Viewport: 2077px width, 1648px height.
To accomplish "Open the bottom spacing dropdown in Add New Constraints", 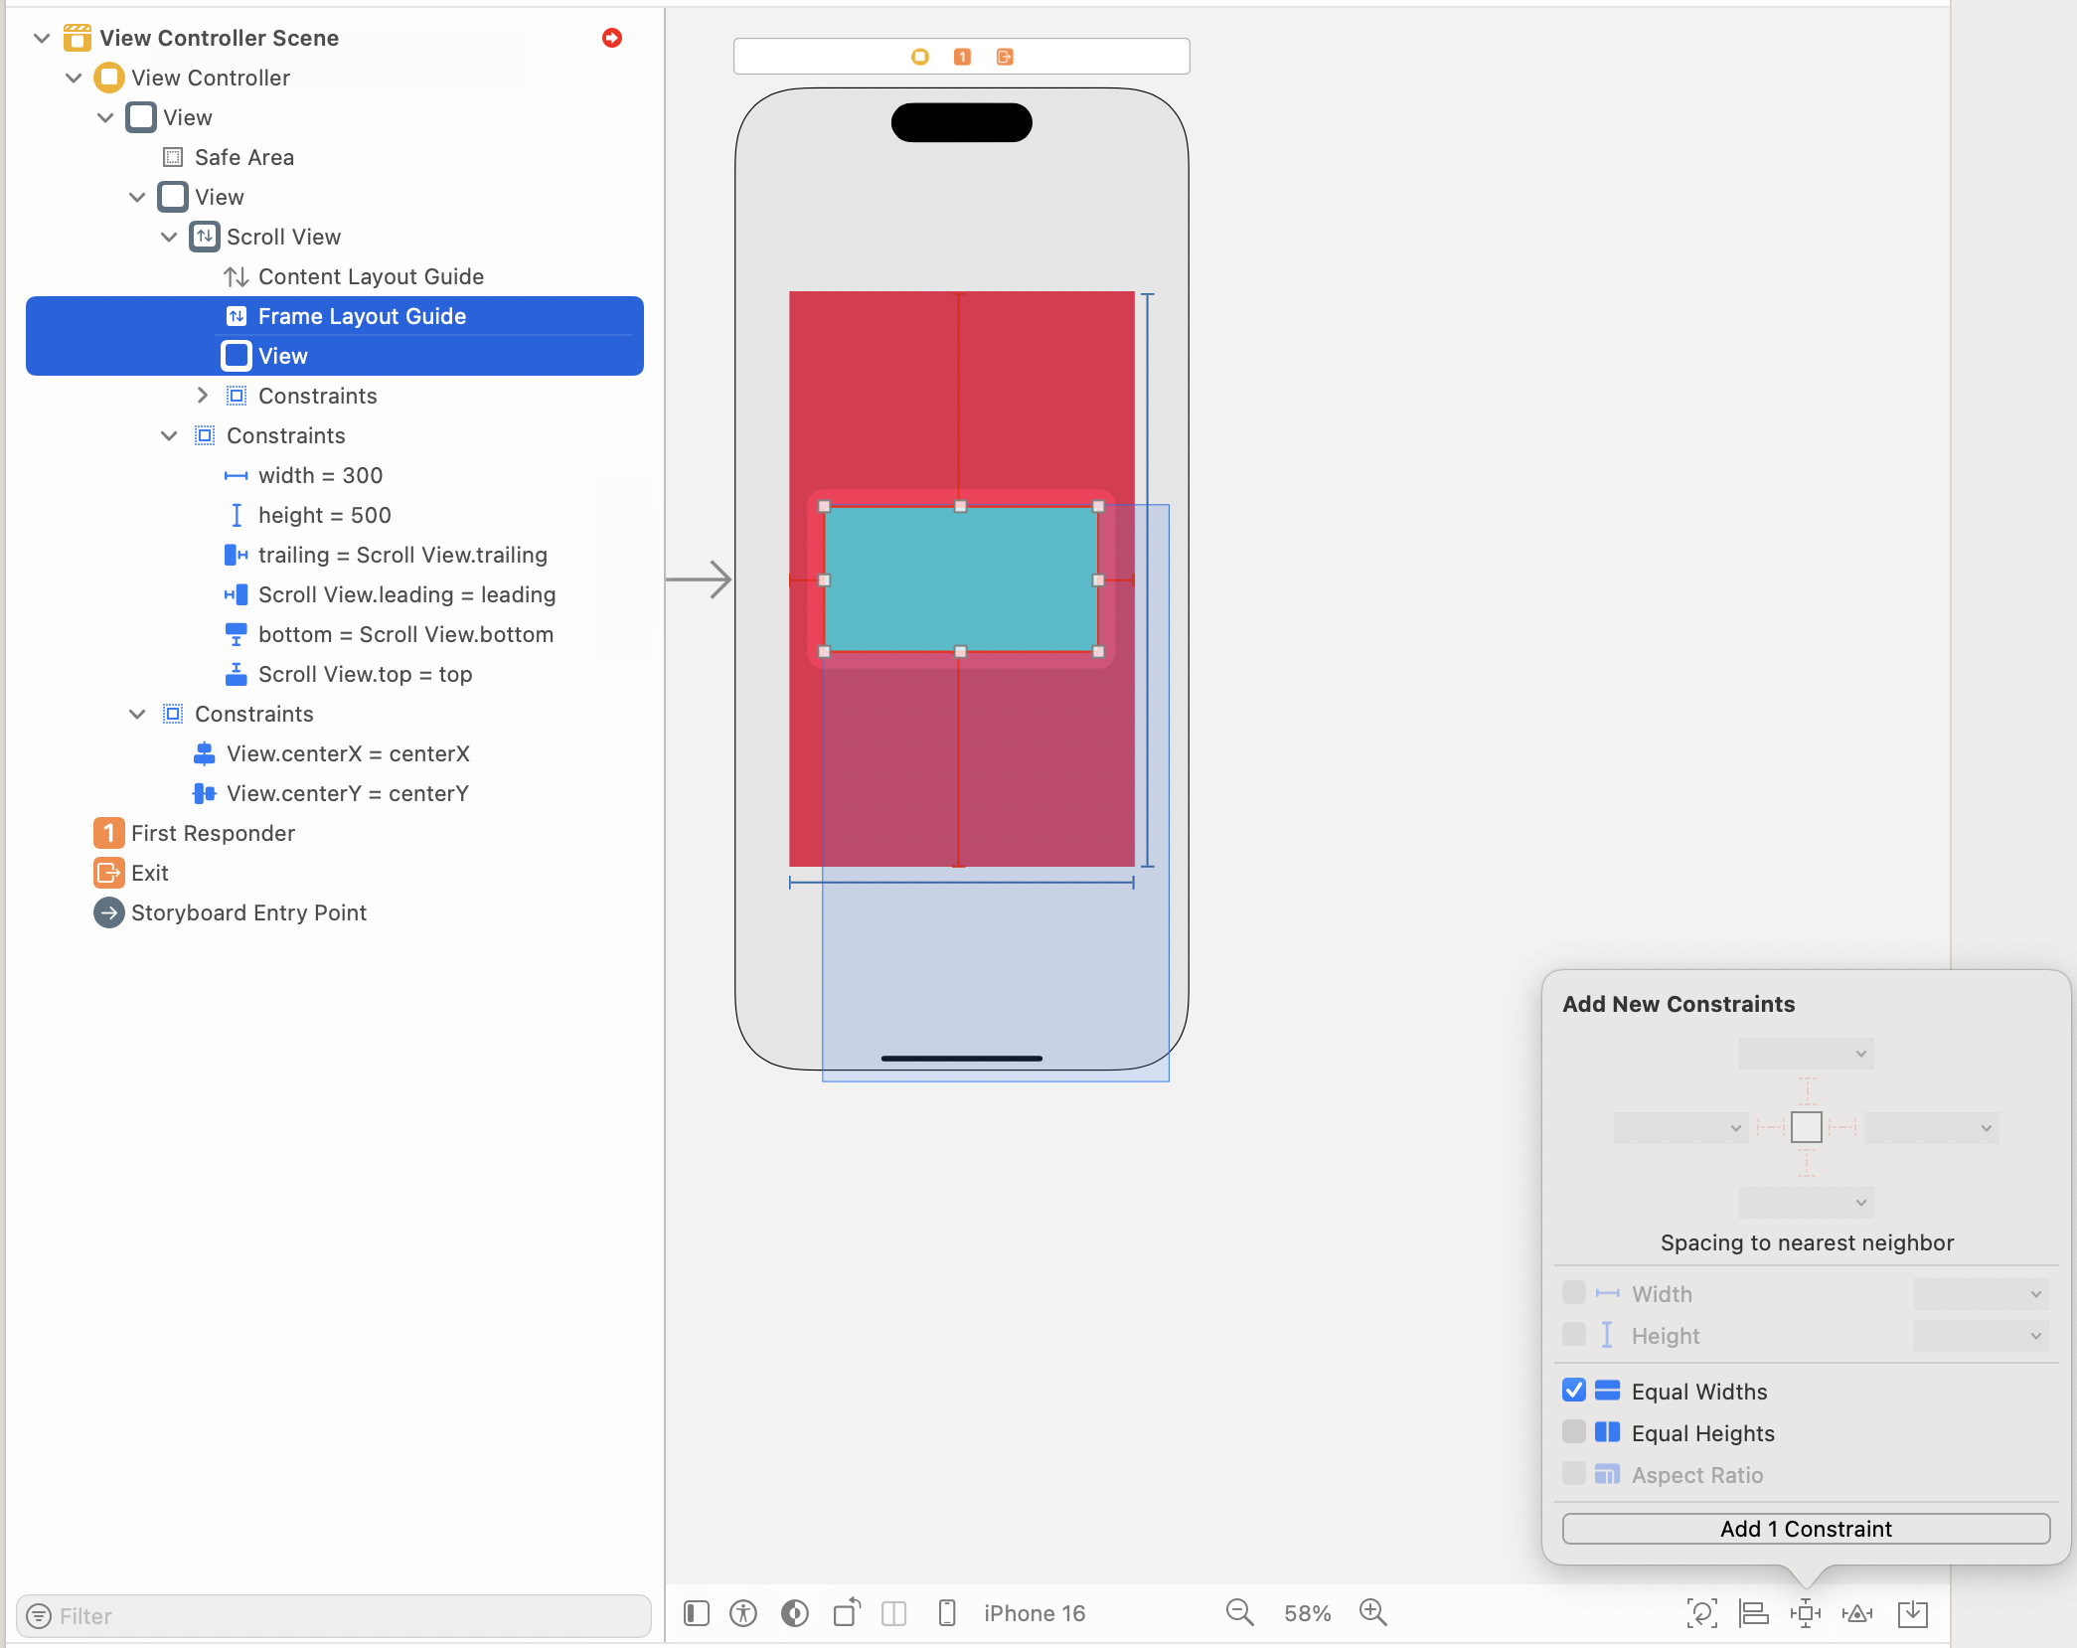I will (1806, 1202).
